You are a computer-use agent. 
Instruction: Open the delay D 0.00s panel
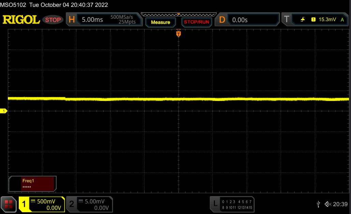point(247,19)
